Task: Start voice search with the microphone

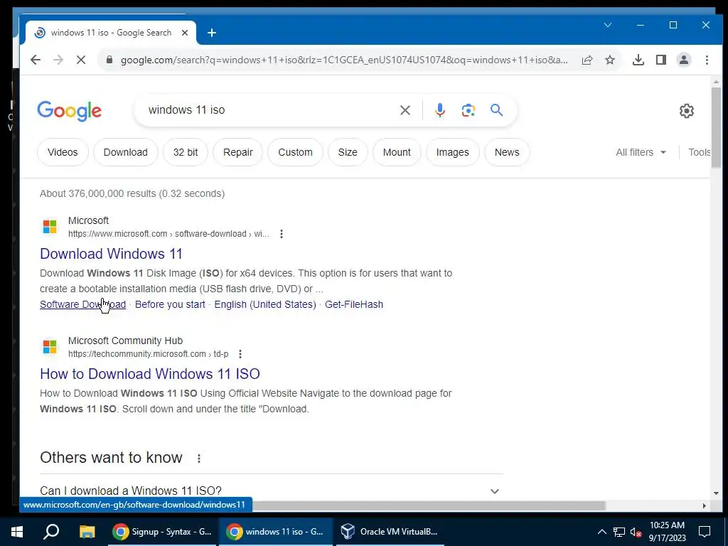Action: (x=439, y=110)
